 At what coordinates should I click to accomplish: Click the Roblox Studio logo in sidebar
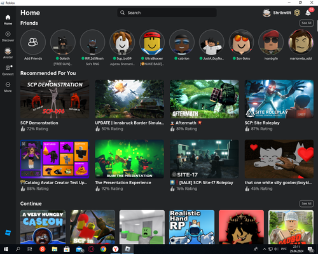(8, 232)
